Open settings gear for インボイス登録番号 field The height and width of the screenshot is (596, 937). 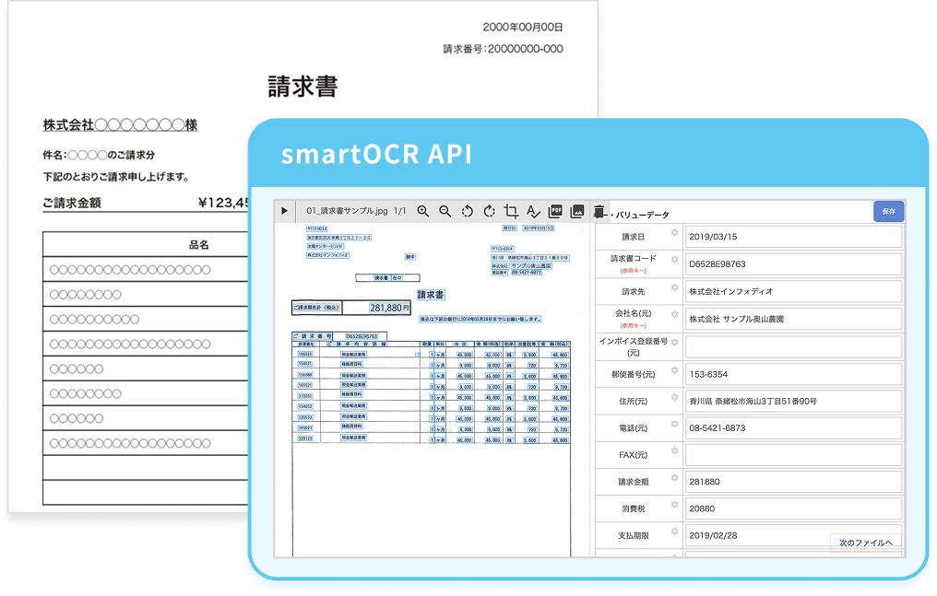tap(674, 343)
